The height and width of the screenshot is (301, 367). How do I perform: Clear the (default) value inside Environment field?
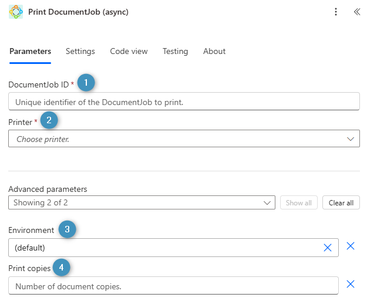(328, 248)
